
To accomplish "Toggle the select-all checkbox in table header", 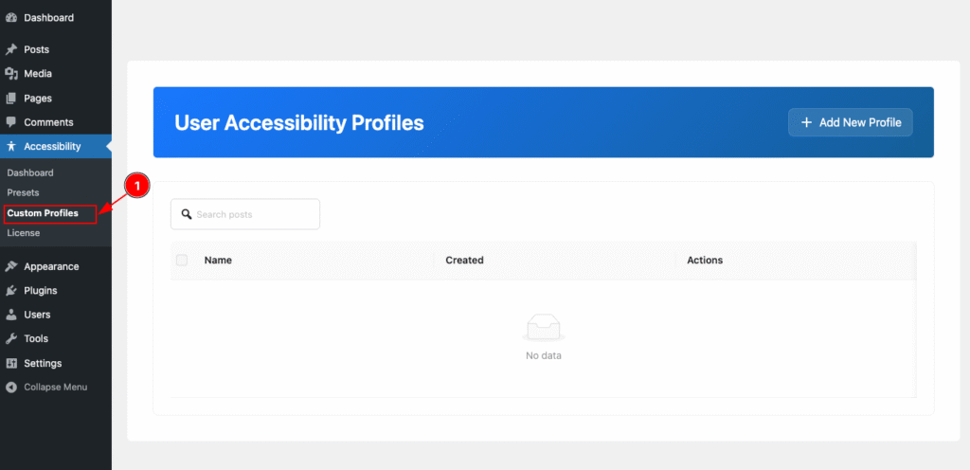I will pyautogui.click(x=182, y=260).
